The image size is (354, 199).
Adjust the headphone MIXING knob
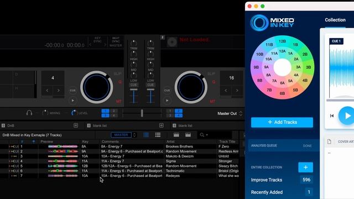point(45,113)
